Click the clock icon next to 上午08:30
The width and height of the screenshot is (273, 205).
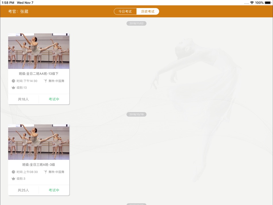click(x=14, y=172)
